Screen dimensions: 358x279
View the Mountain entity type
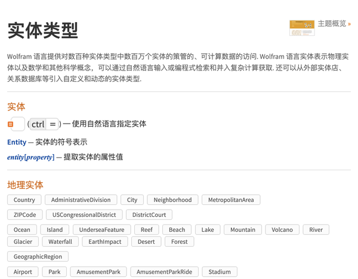[243, 229]
